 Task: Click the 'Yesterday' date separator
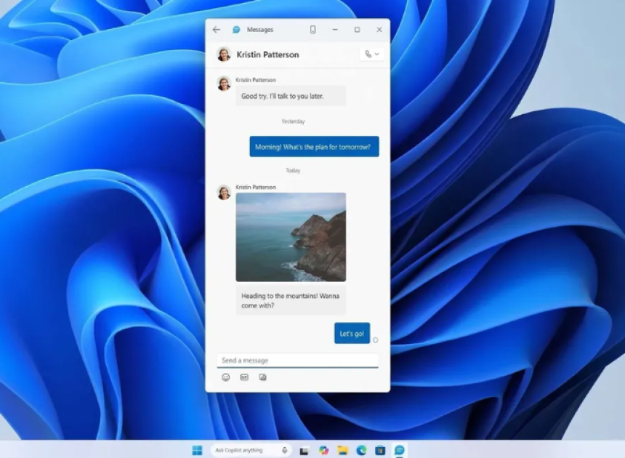coord(293,121)
